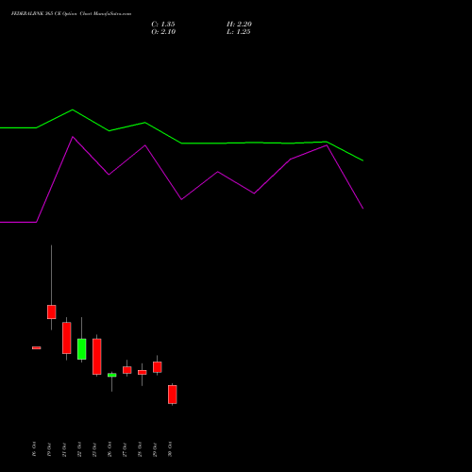
Task: Click the red candlestick for 21 Oct
Action: [x=67, y=338]
